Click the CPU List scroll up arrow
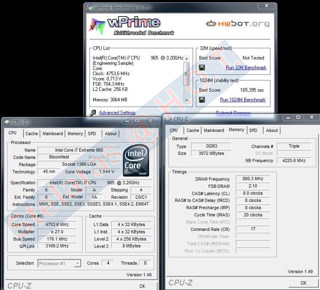Screen dimensions: 320x290 pyautogui.click(x=186, y=59)
